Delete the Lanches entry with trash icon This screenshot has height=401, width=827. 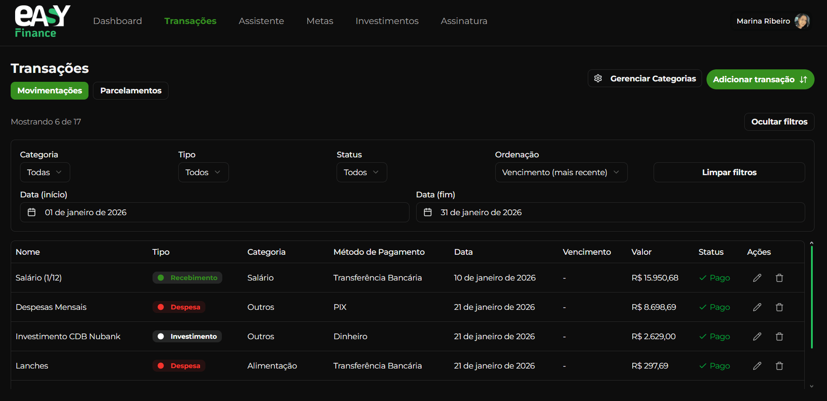coord(779,365)
